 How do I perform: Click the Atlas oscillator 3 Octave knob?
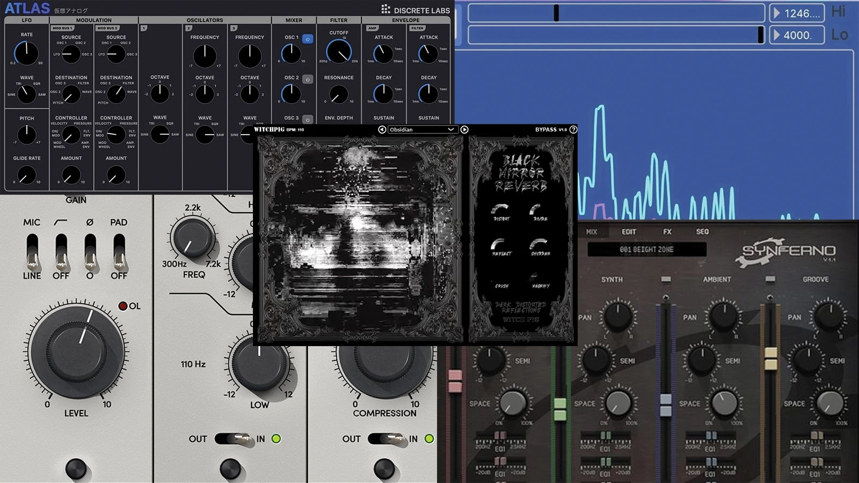point(250,94)
